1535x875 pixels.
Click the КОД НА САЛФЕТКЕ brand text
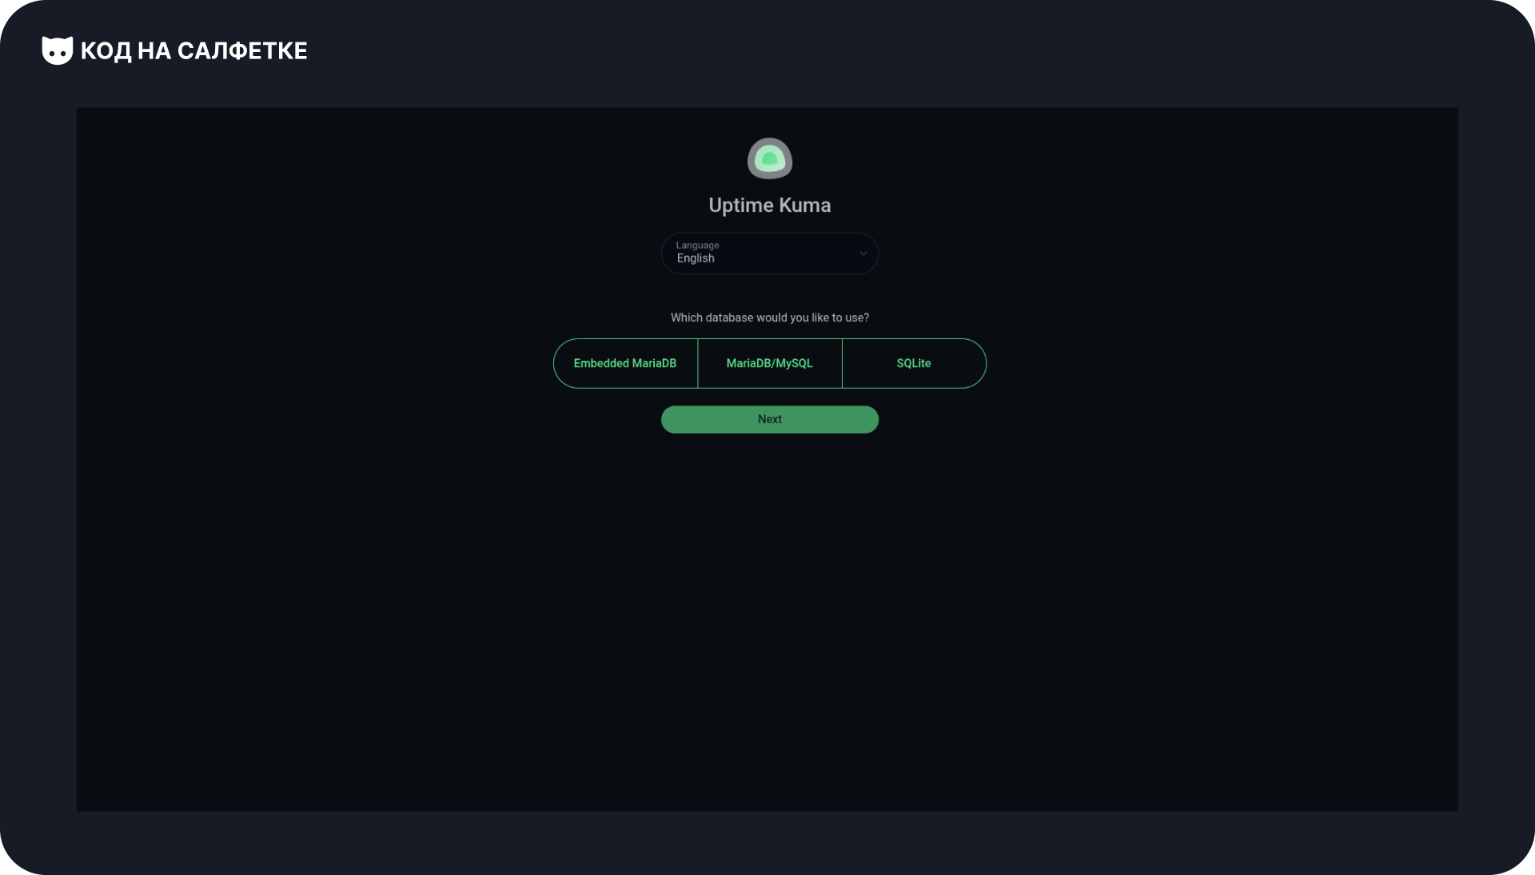point(193,51)
